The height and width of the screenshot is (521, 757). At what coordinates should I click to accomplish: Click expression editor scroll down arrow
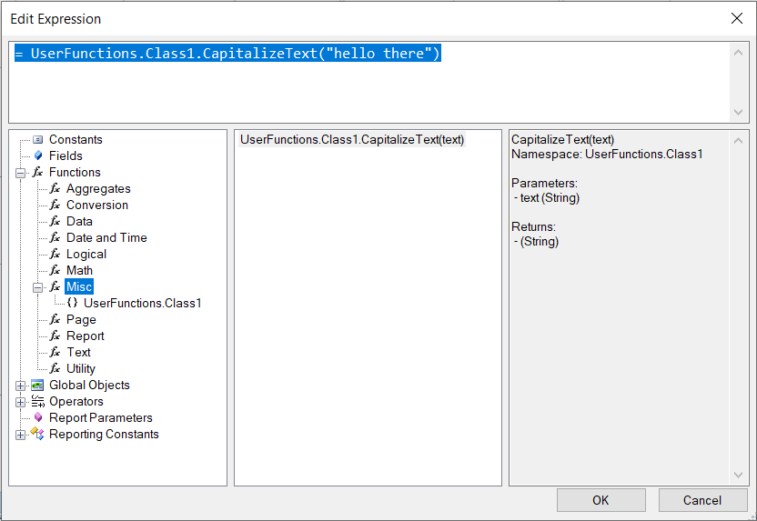coord(738,112)
